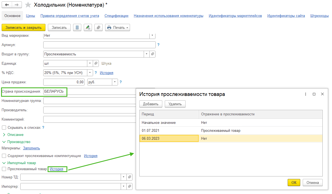The image size is (332, 194).
Task: Click Добавить in the history dialog
Action: (151, 104)
